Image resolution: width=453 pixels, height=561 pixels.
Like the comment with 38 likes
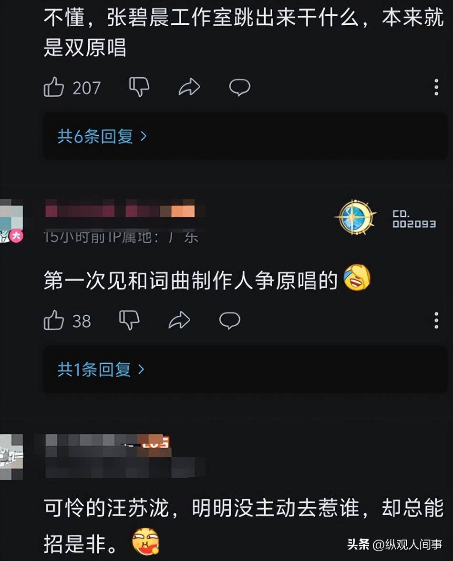(x=54, y=320)
